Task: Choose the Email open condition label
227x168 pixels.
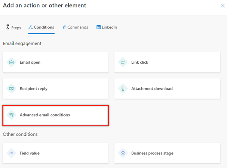Action: (30, 63)
